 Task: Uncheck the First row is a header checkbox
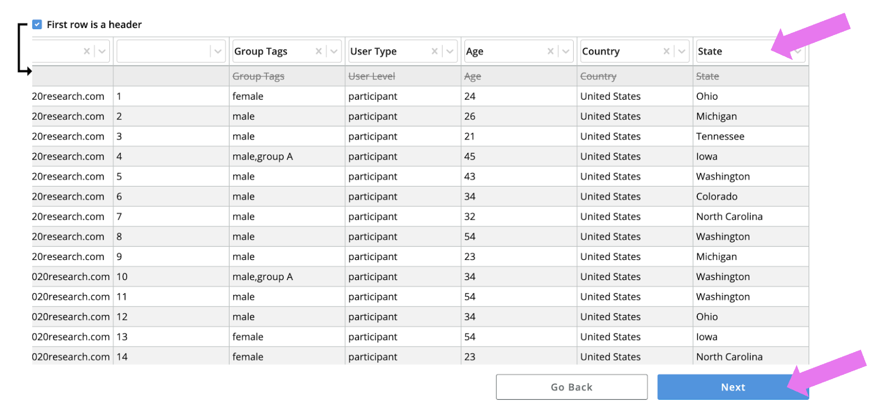coord(37,24)
